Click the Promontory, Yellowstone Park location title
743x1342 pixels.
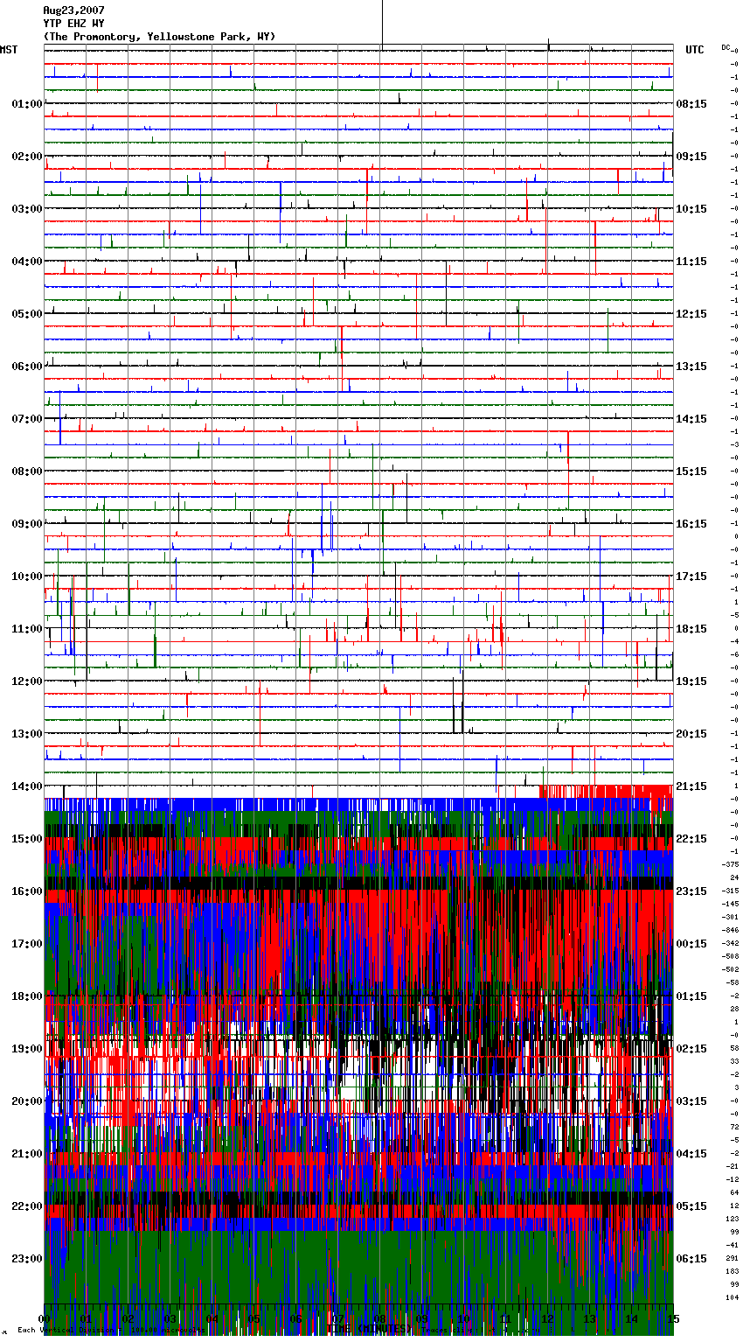point(160,37)
